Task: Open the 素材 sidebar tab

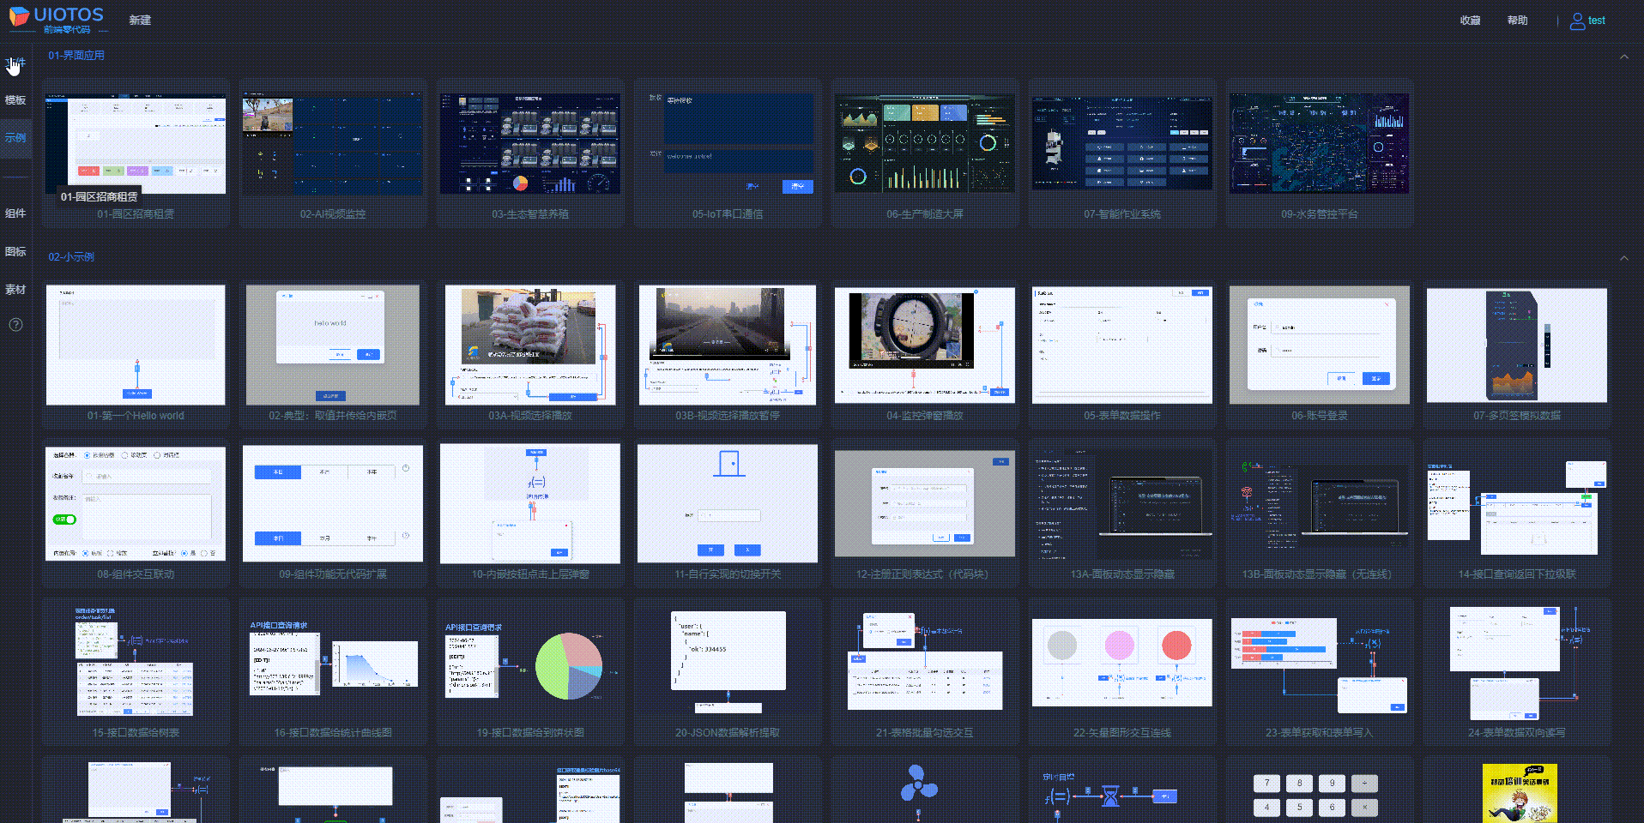Action: tap(15, 290)
